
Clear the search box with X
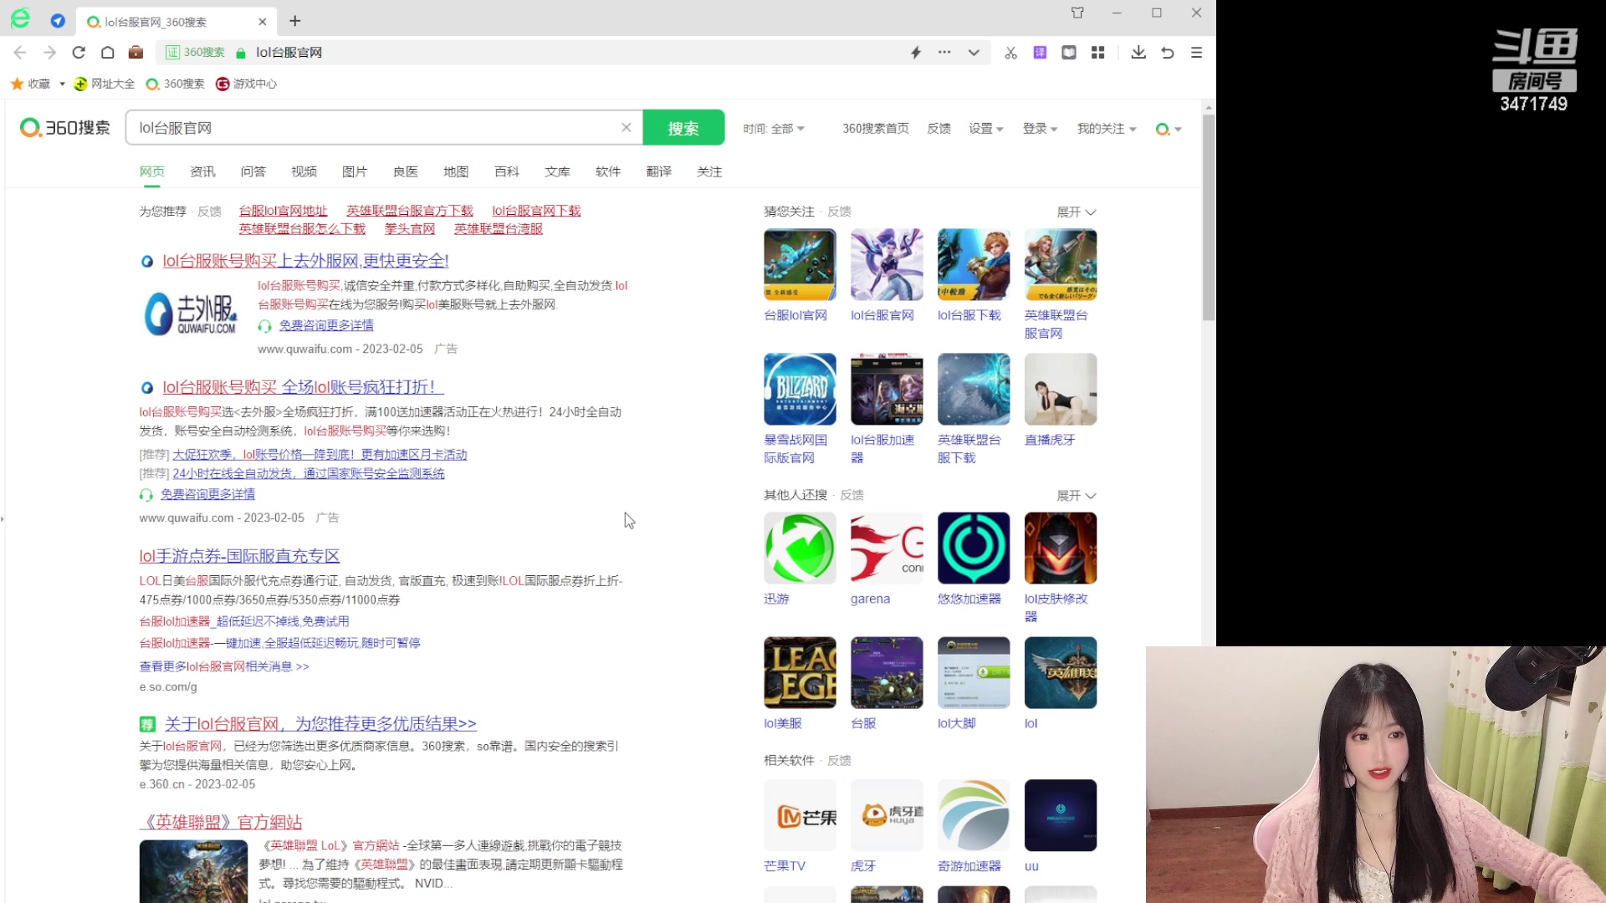pos(626,128)
